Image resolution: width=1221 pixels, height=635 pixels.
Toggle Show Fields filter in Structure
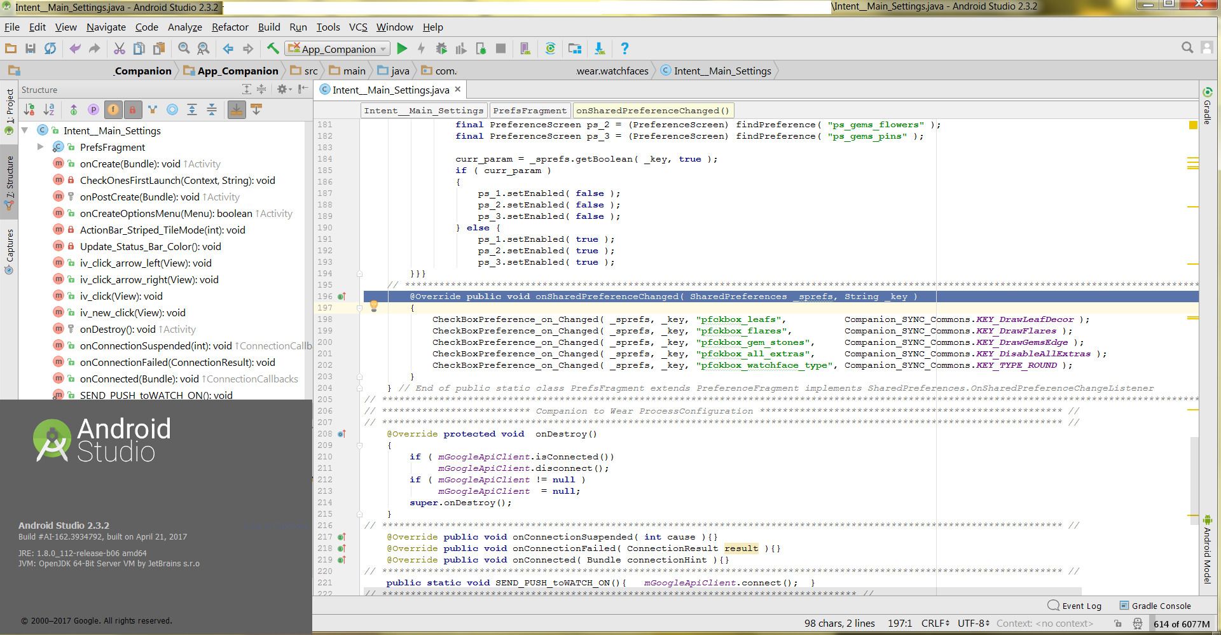(x=113, y=110)
